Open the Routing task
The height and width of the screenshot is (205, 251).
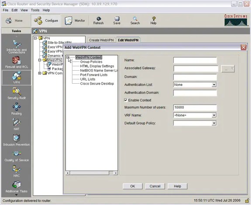click(x=17, y=109)
